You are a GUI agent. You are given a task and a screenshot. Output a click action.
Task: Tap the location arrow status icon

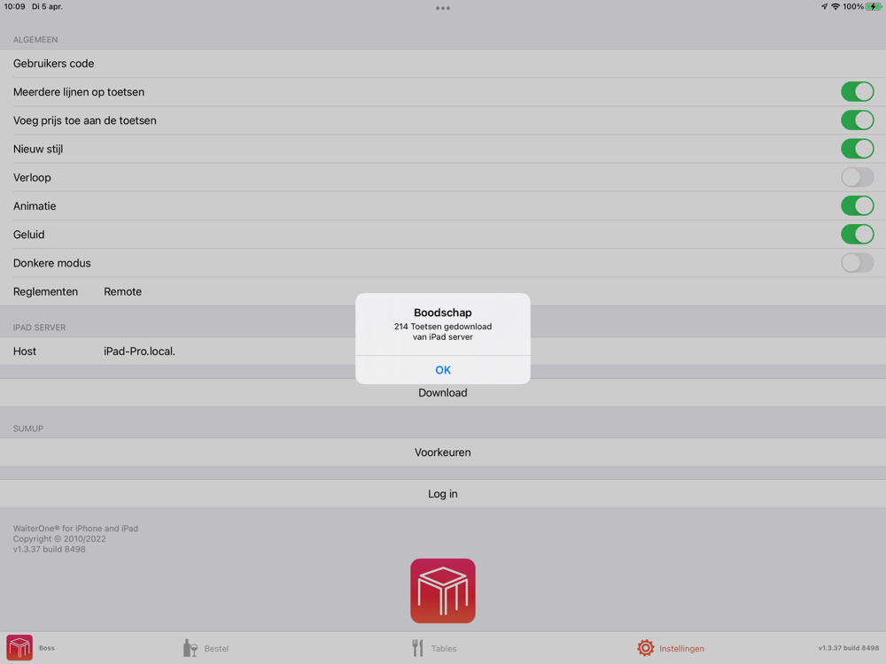coord(824,7)
